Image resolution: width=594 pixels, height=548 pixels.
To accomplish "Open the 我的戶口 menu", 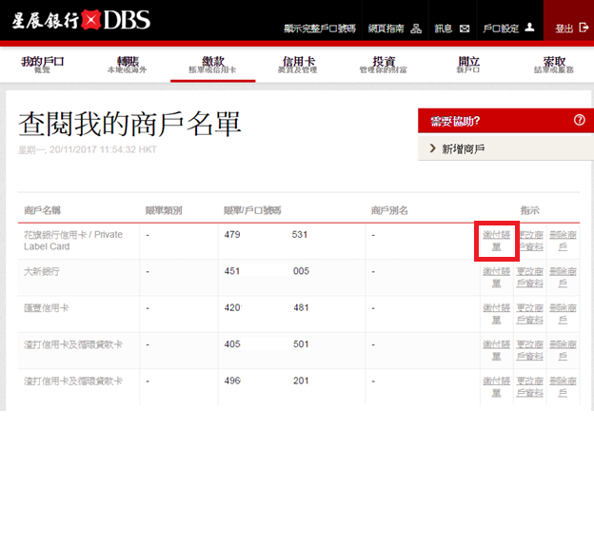I will click(43, 65).
